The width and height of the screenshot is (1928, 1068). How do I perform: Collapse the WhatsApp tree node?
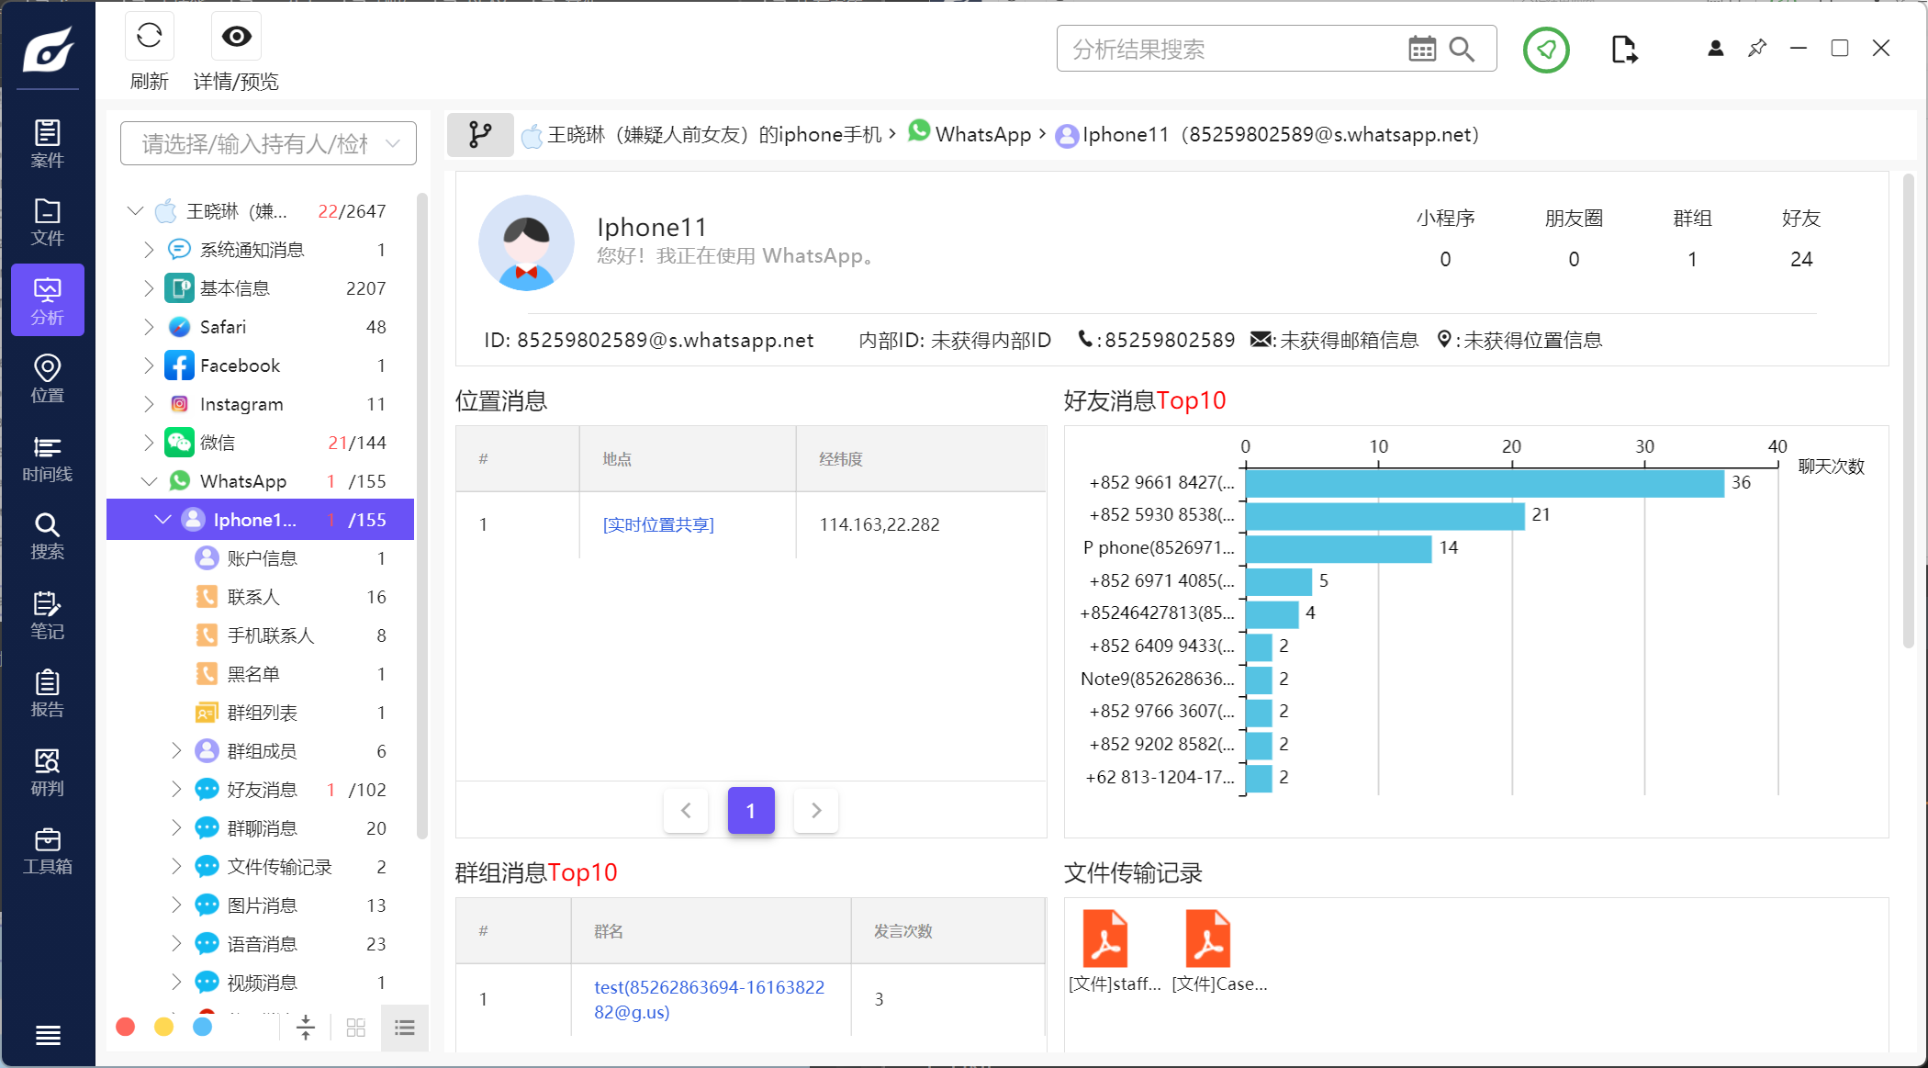(x=149, y=481)
